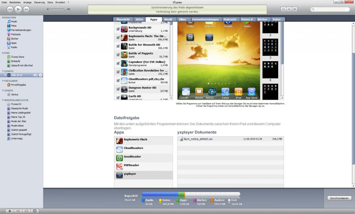Open Fernsehsendungen in the sidebar
Image resolution: width=355 pixels, height=214 pixels.
click(x=21, y=30)
